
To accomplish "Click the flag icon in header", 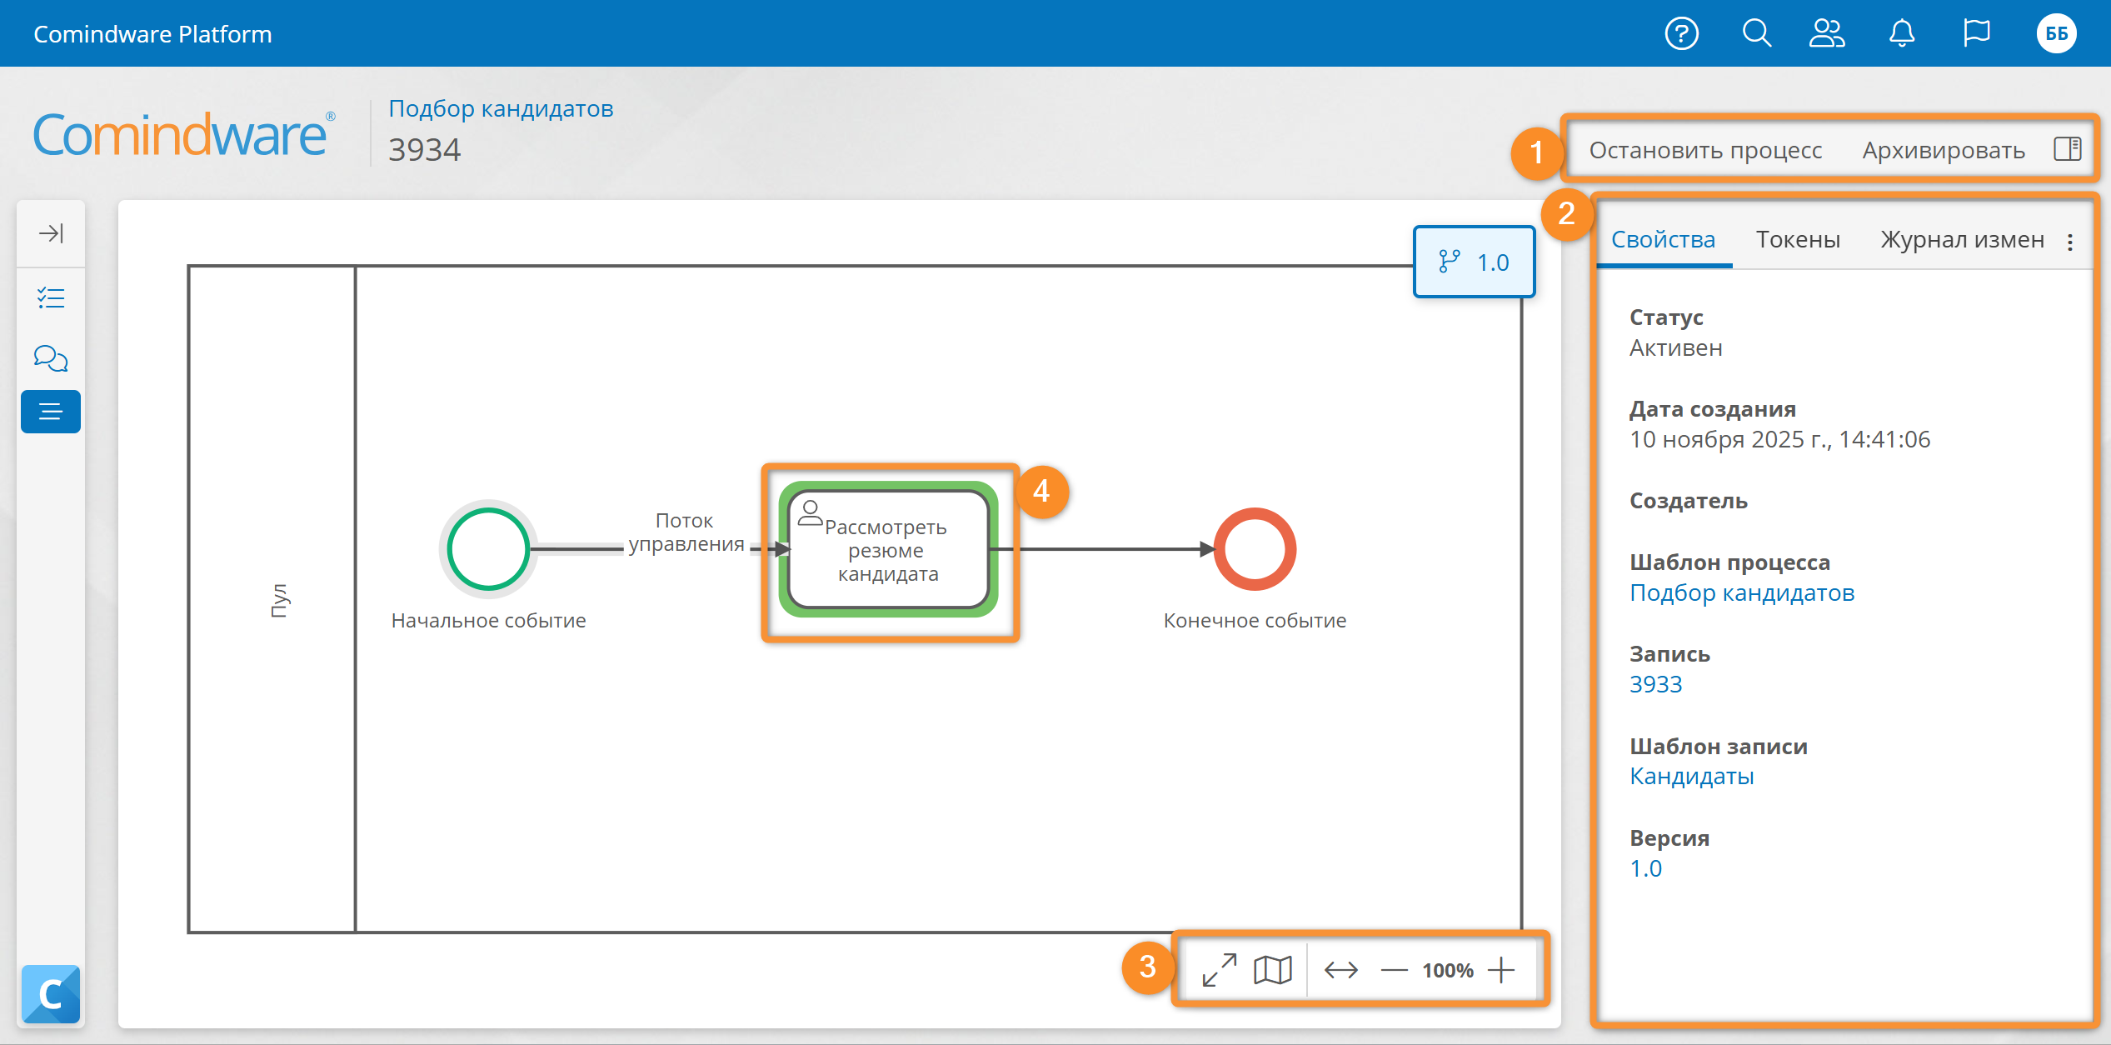I will (1976, 33).
